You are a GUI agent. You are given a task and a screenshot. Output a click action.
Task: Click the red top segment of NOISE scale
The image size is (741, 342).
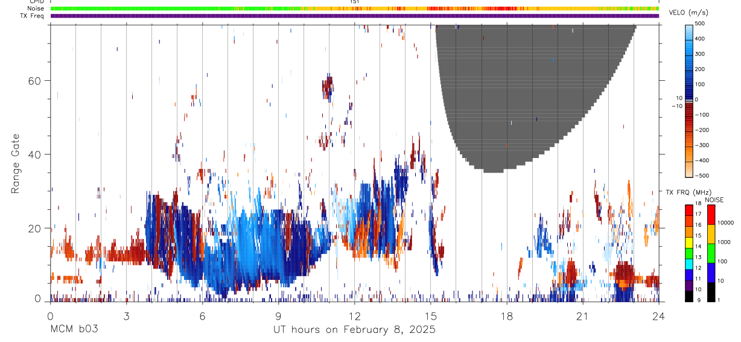[x=711, y=214]
